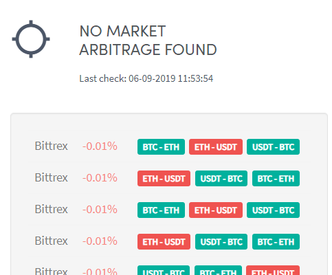Click USDT - BTC tag in third row
The width and height of the screenshot is (332, 275).
[273, 210]
